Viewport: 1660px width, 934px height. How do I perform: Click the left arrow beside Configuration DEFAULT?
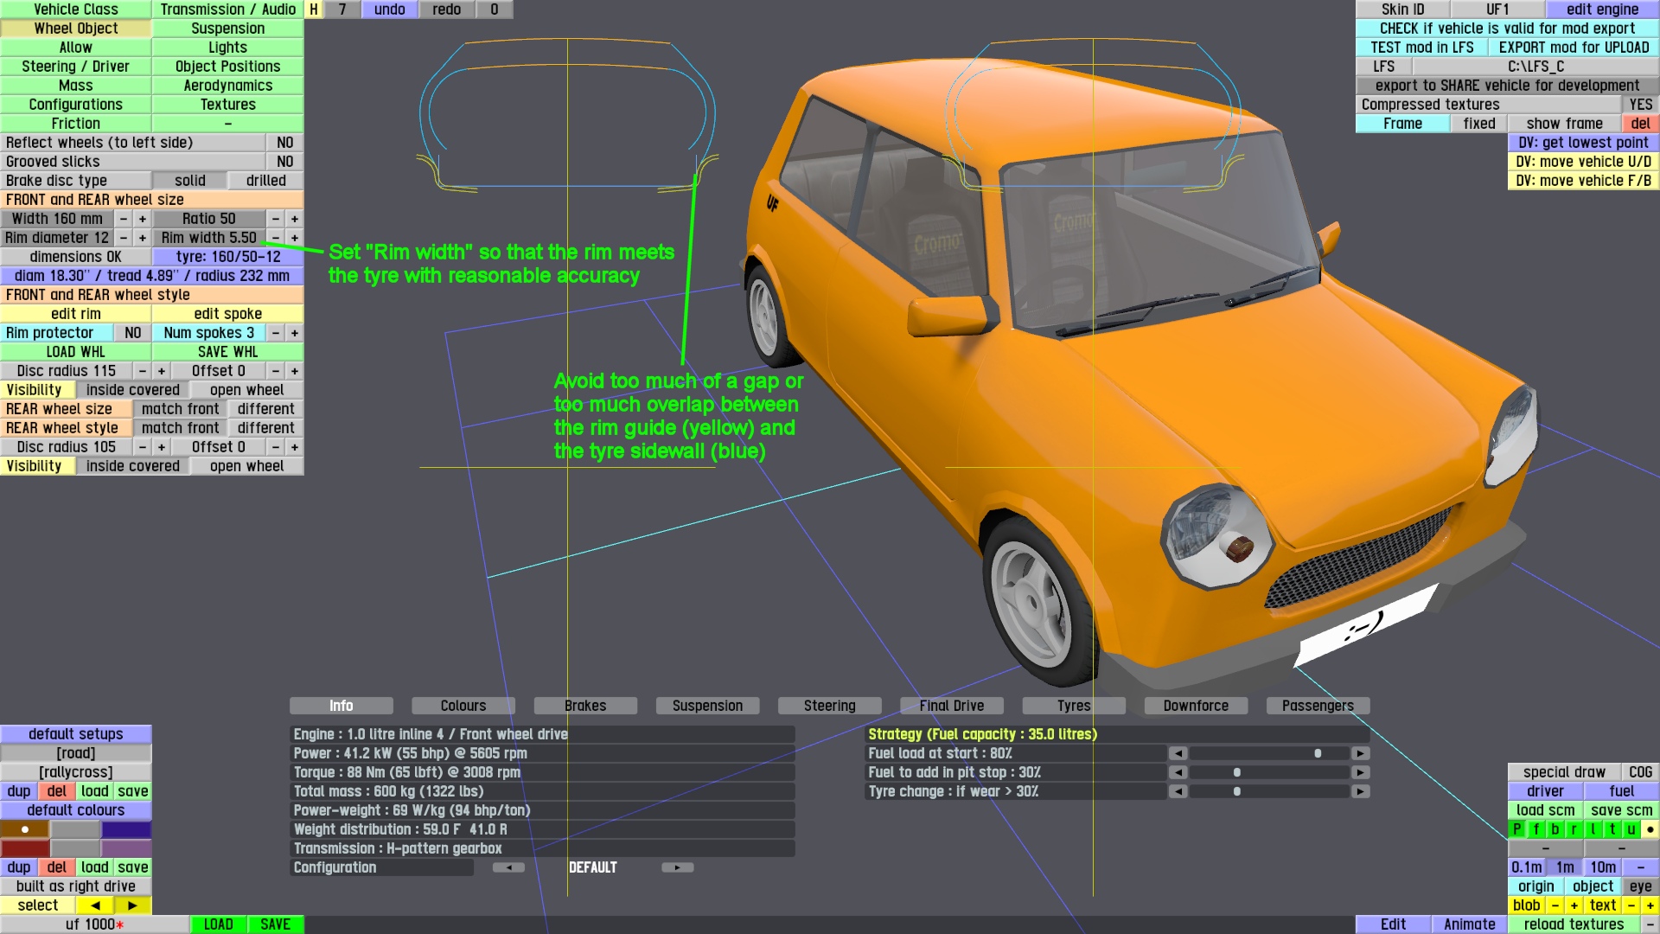(x=508, y=867)
